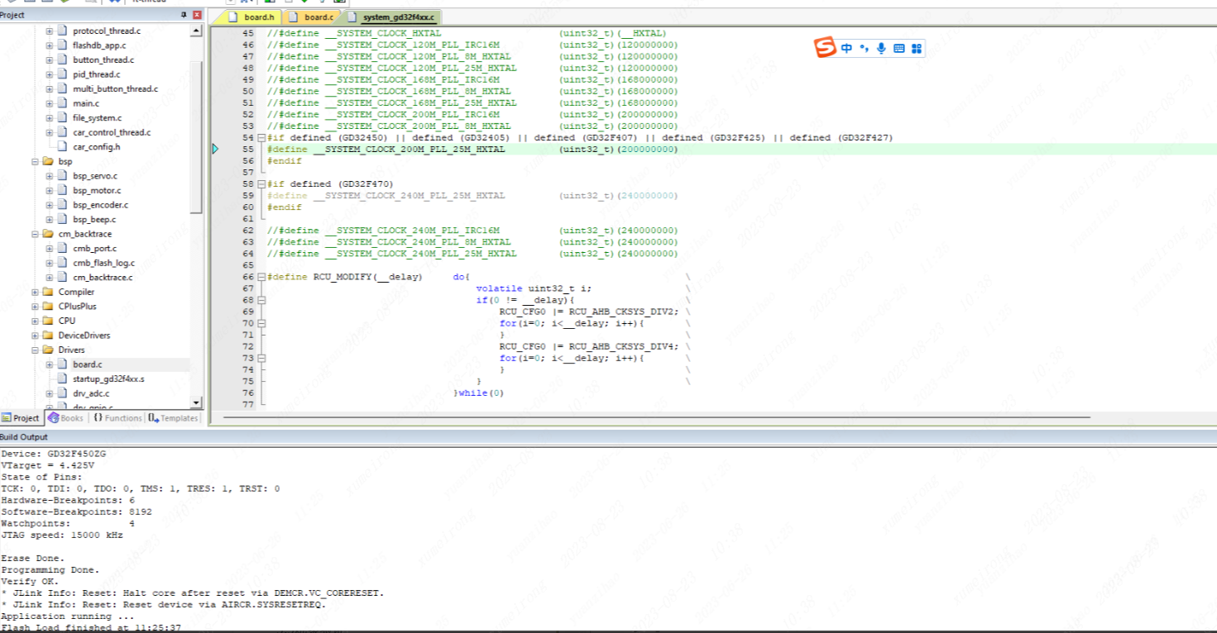Click file icon on board.h tab
Screen dimensions: 1217x633
[232, 17]
